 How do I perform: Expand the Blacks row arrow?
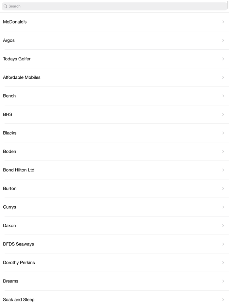(x=223, y=133)
